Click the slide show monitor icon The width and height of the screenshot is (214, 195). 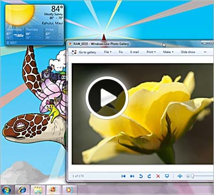167,176
